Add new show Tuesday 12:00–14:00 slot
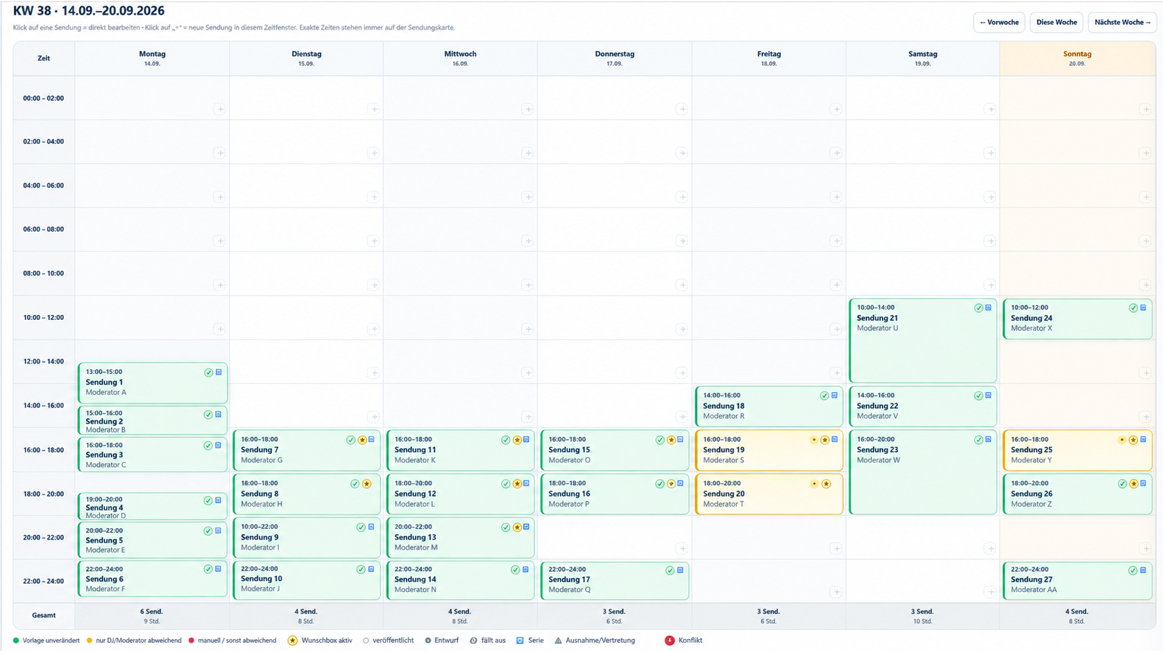This screenshot has height=651, width=1163. point(373,373)
